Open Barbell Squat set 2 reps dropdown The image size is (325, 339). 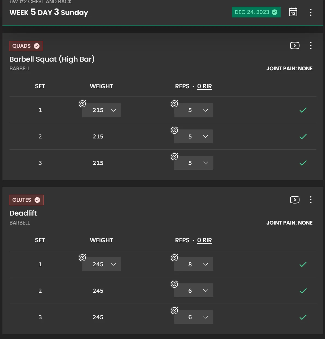(x=193, y=137)
